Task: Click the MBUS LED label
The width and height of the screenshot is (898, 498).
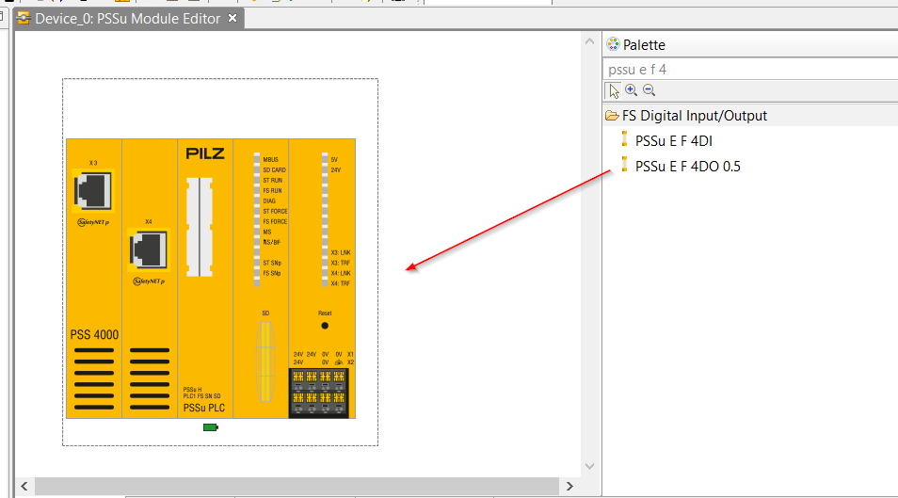Action: pos(270,160)
